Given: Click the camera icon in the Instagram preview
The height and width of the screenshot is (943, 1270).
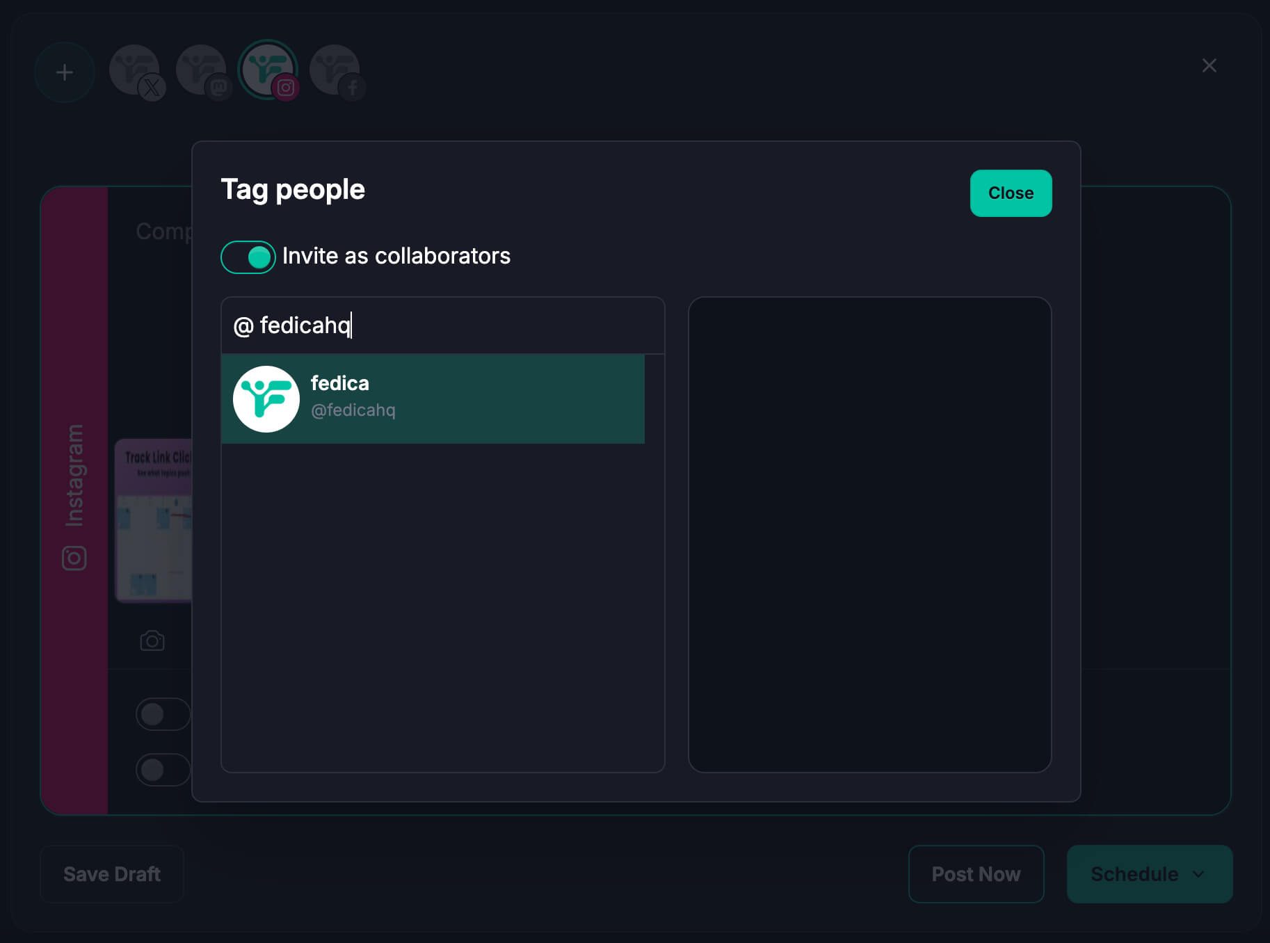Looking at the screenshot, I should coord(152,640).
